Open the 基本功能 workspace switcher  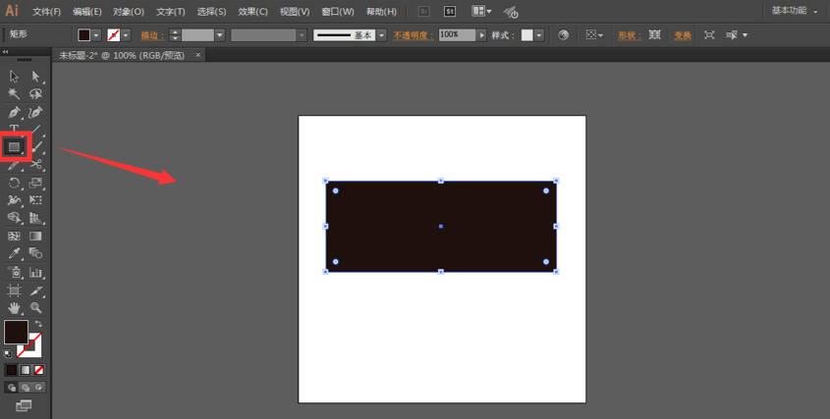pos(794,11)
